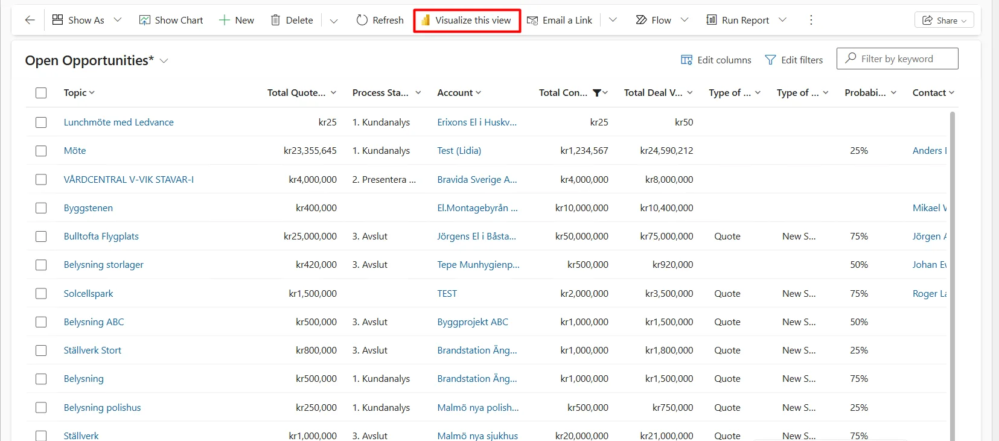The height and width of the screenshot is (441, 999).
Task: Click the back arrow icon
Action: pos(30,20)
